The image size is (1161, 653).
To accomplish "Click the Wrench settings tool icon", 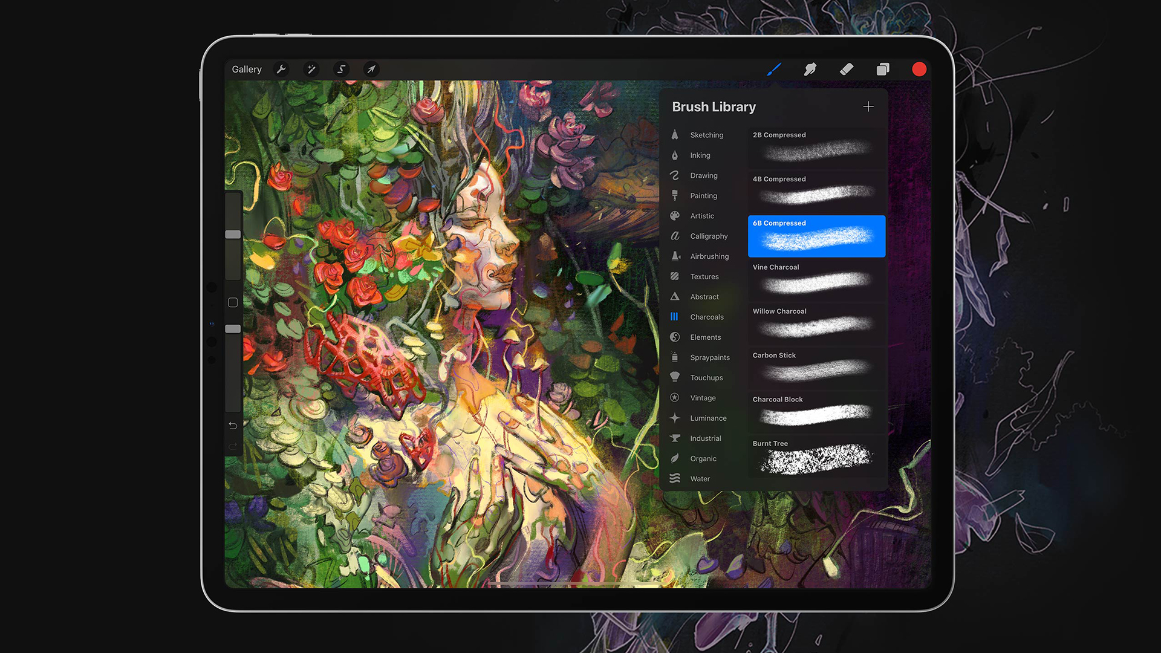I will 281,68.
